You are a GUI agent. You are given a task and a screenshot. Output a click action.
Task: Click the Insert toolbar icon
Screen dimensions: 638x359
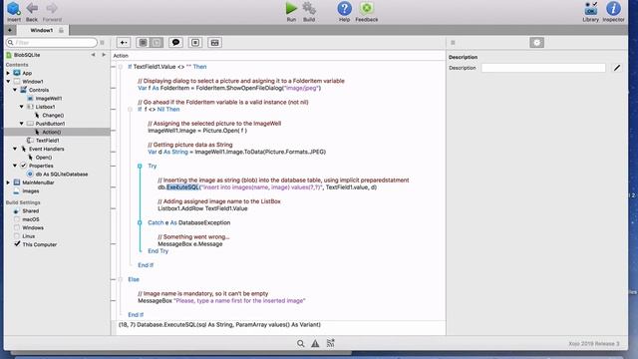point(13,9)
